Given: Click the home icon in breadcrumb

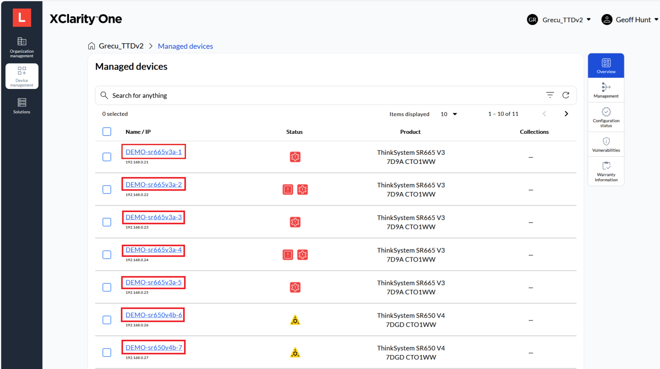Looking at the screenshot, I should [x=92, y=46].
